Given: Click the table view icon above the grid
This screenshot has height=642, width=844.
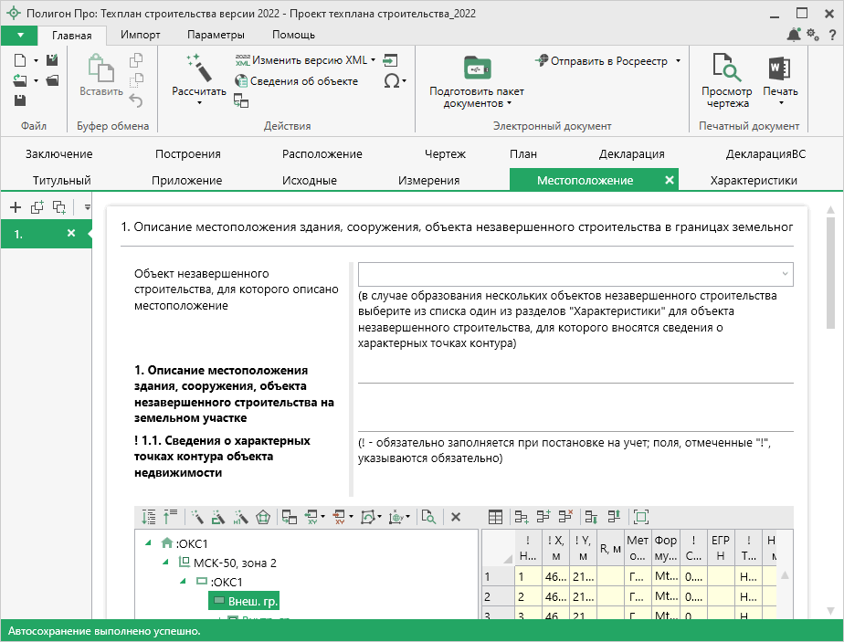Looking at the screenshot, I should [x=495, y=517].
